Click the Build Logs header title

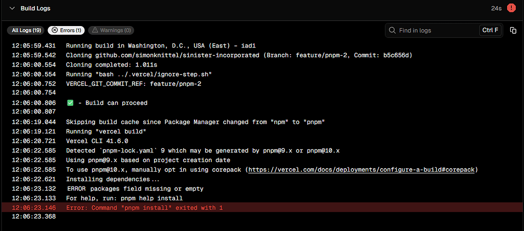35,9
